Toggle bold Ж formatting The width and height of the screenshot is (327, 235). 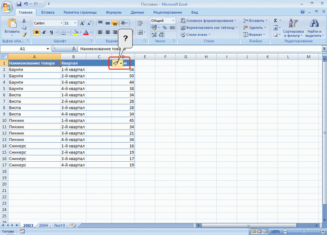[x=36, y=32]
